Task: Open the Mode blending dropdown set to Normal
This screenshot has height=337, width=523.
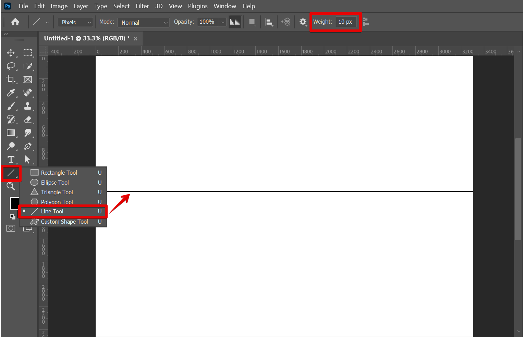Action: (143, 22)
